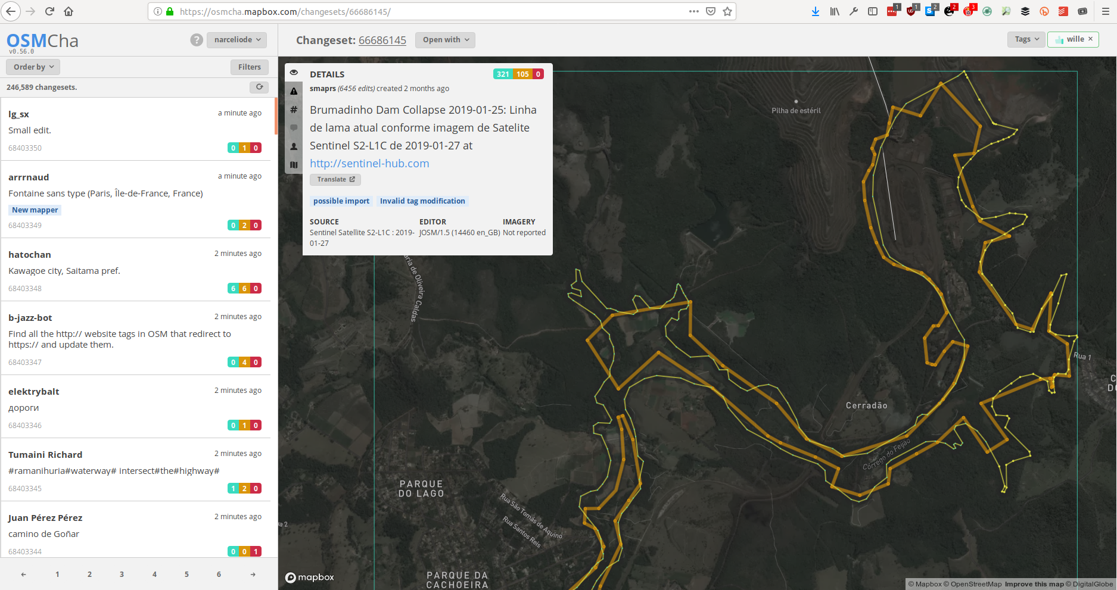Open suspicion reasons warning icon tab
This screenshot has height=590, width=1117.
tap(294, 91)
